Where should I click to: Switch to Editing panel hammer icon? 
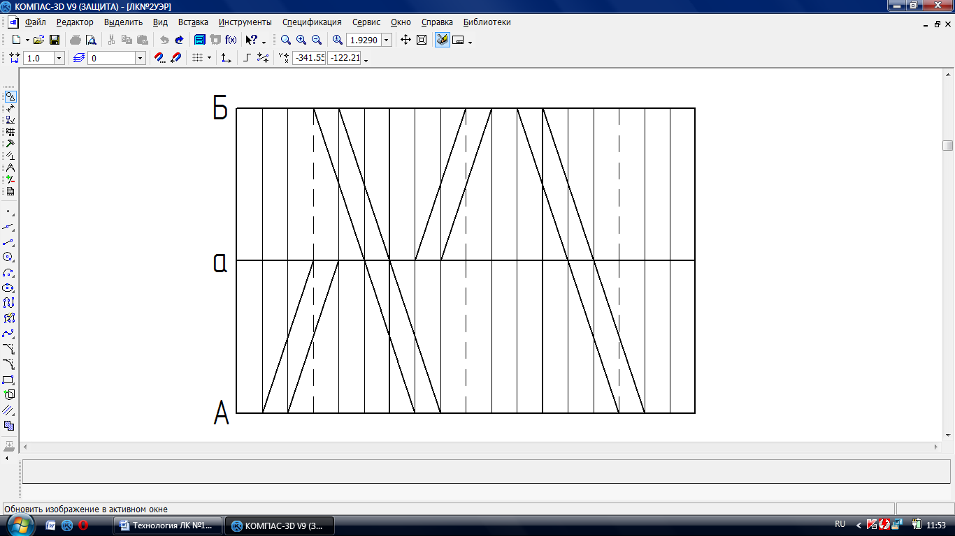tap(10, 144)
